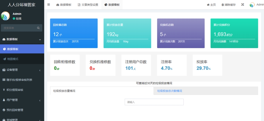
Task: Select the 垃圾投放总量情况 tab
Action: 102,91
